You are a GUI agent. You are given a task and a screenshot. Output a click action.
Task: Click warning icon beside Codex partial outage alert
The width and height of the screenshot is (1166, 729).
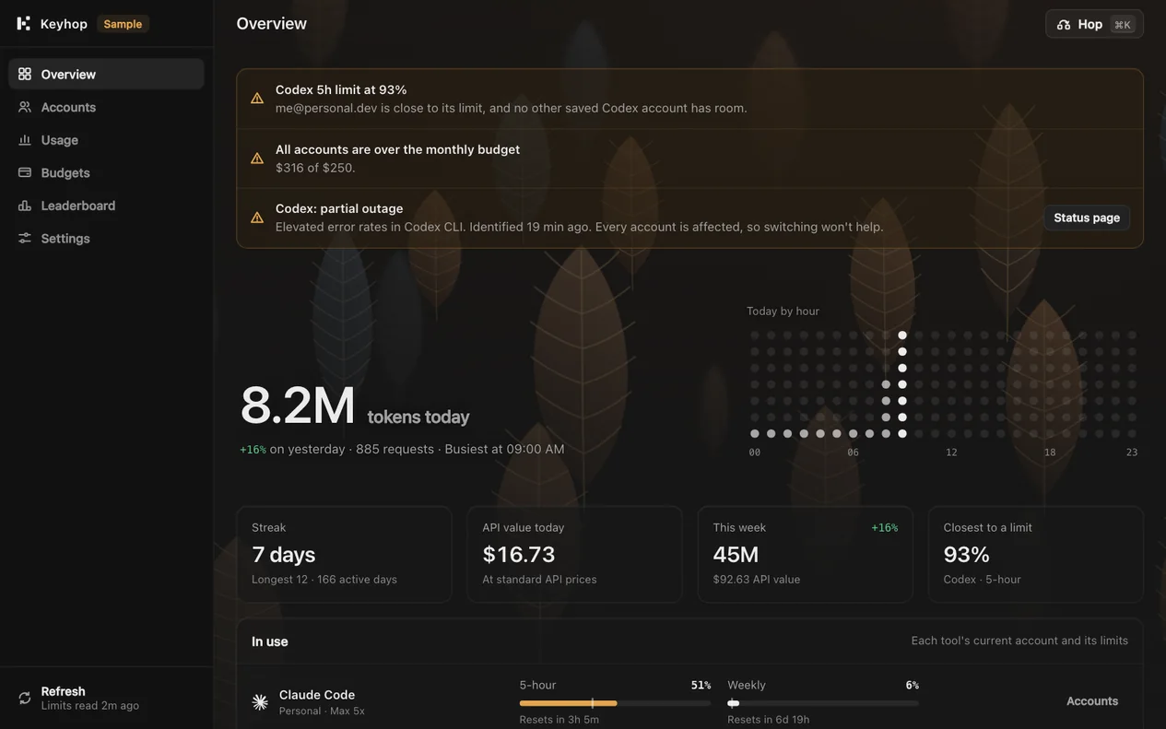tap(257, 218)
